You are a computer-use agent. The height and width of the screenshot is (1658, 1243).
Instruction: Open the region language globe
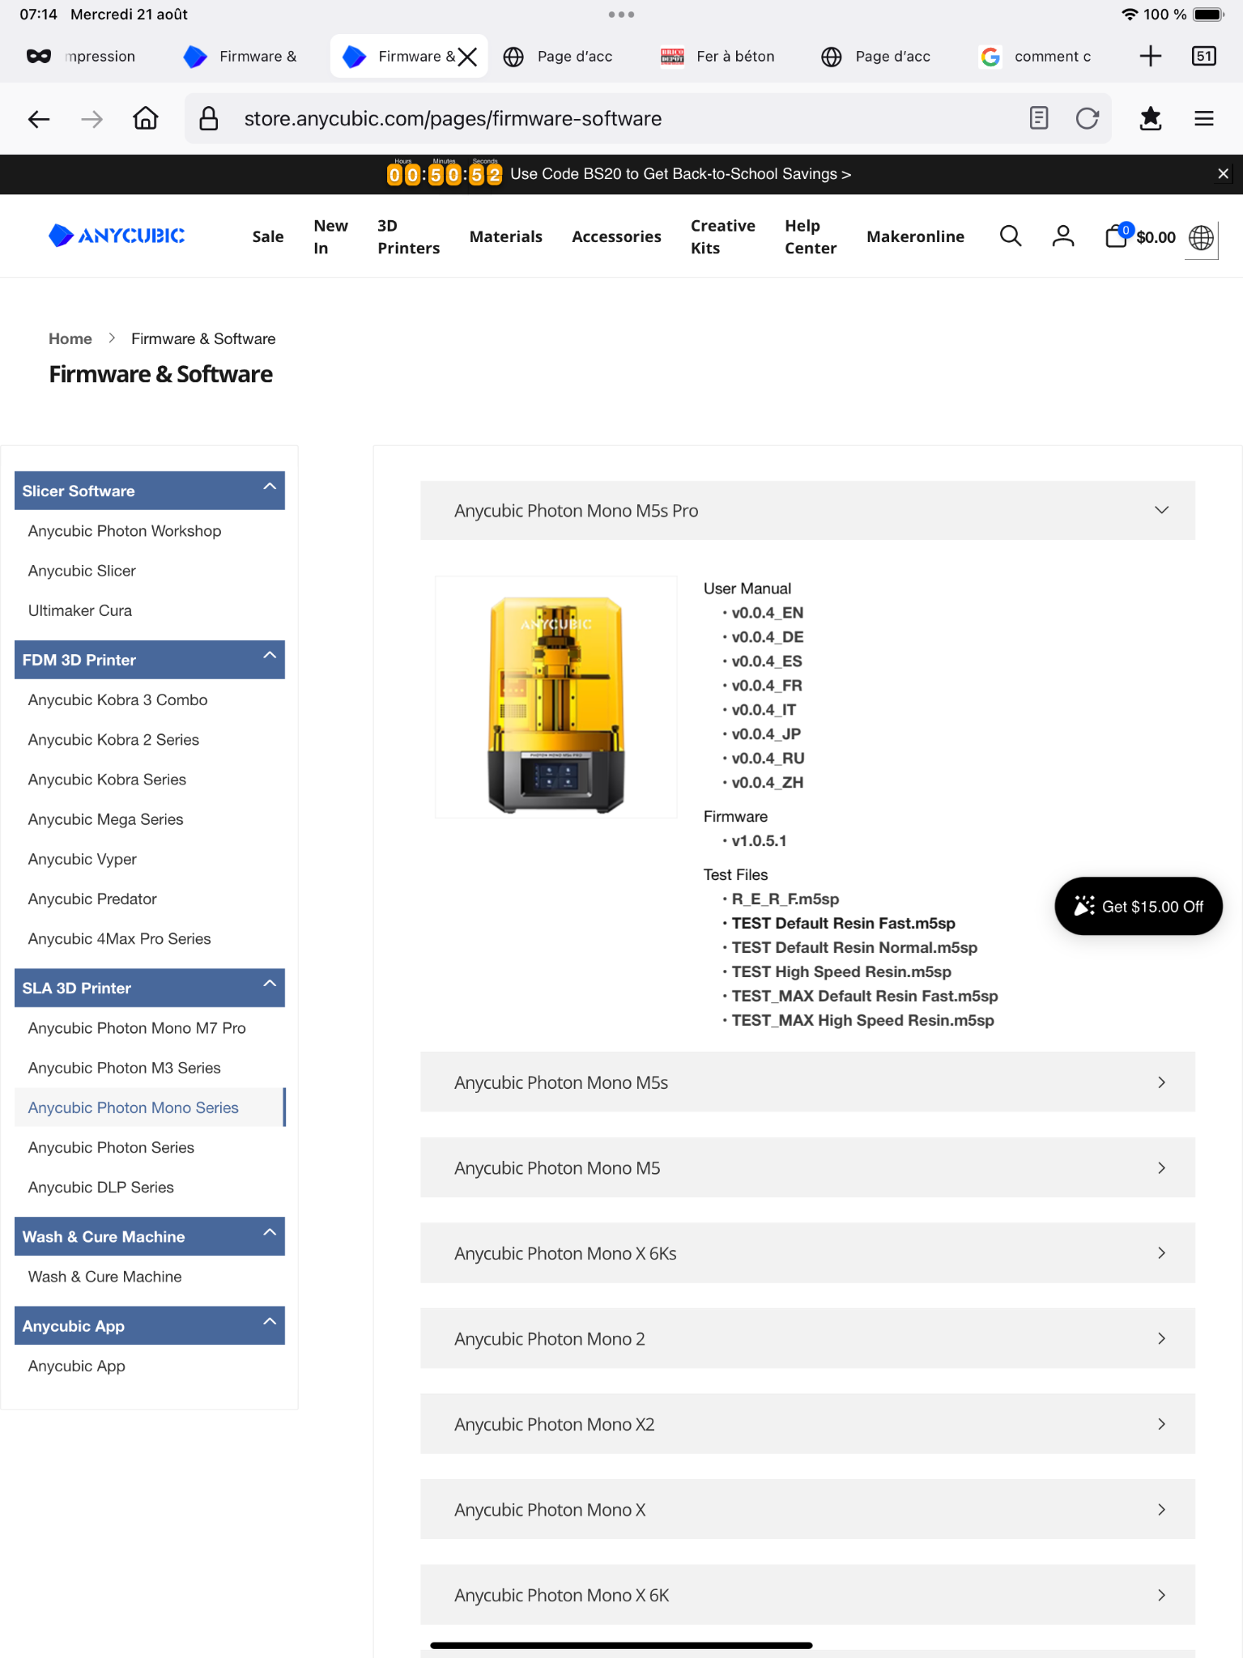(1202, 237)
